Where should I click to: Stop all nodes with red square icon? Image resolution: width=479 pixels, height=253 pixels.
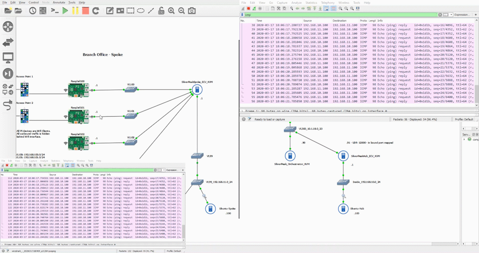(86, 11)
